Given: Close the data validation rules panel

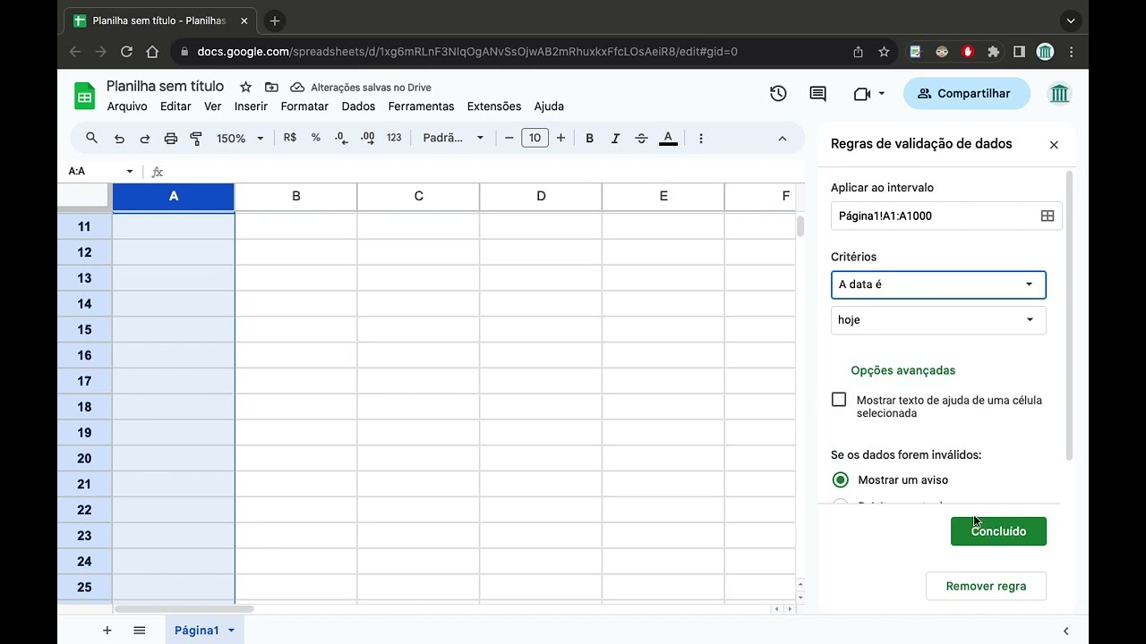Looking at the screenshot, I should pos(1054,145).
